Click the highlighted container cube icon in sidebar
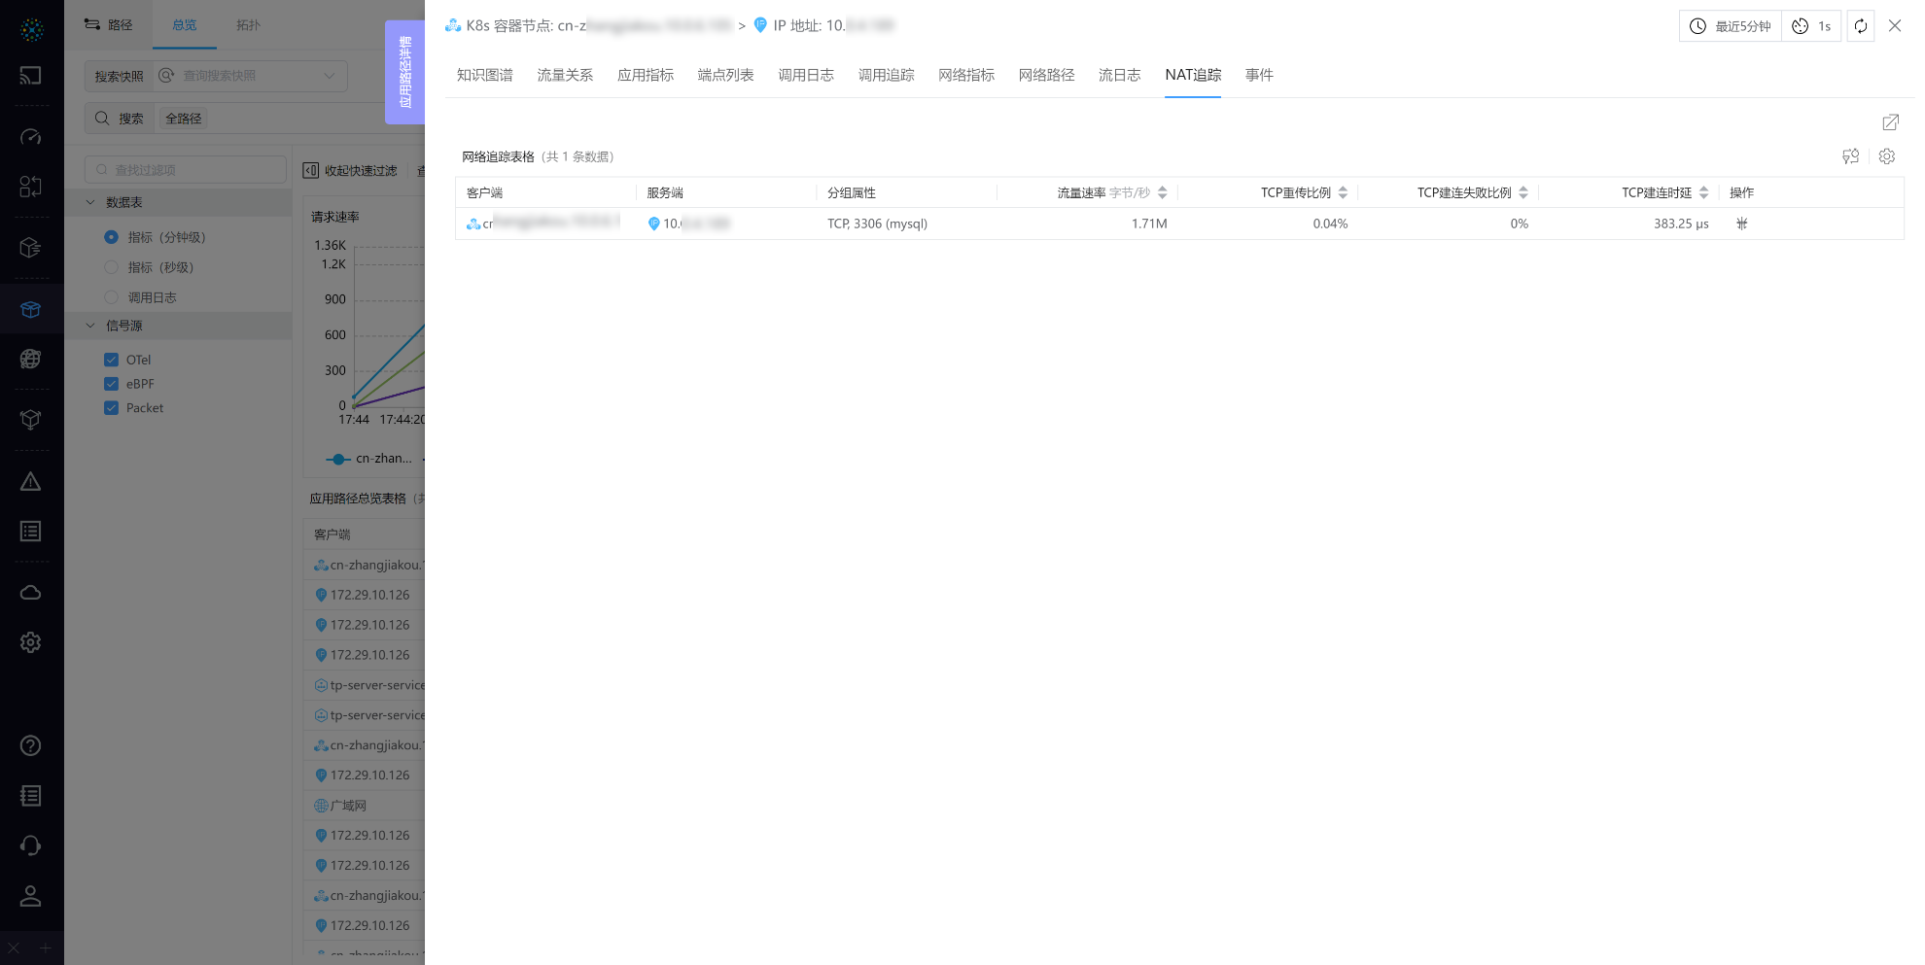Screen dimensions: 1925x965 (31, 309)
